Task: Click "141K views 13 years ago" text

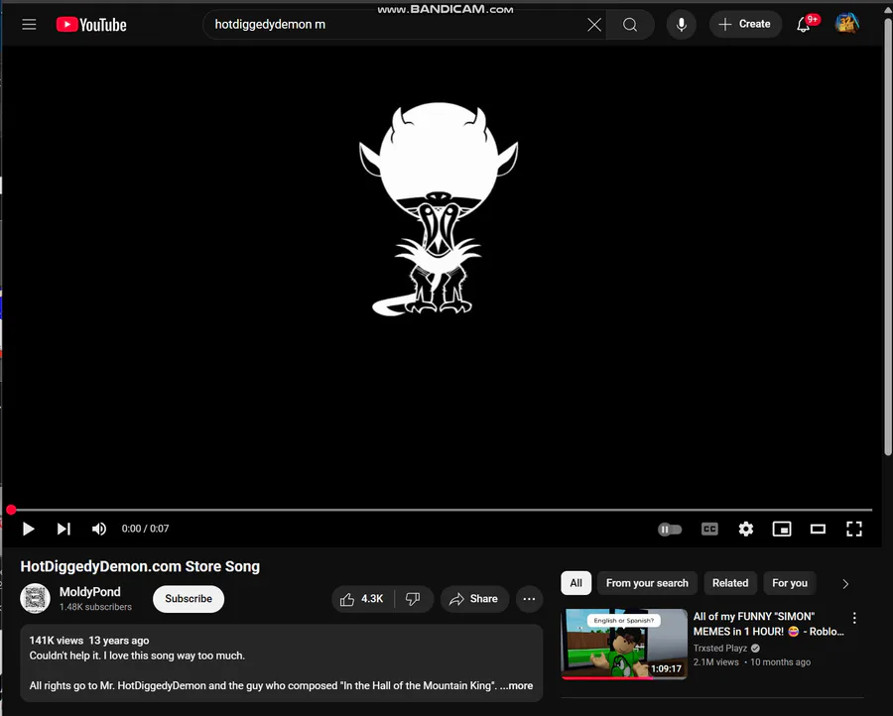Action: (89, 641)
